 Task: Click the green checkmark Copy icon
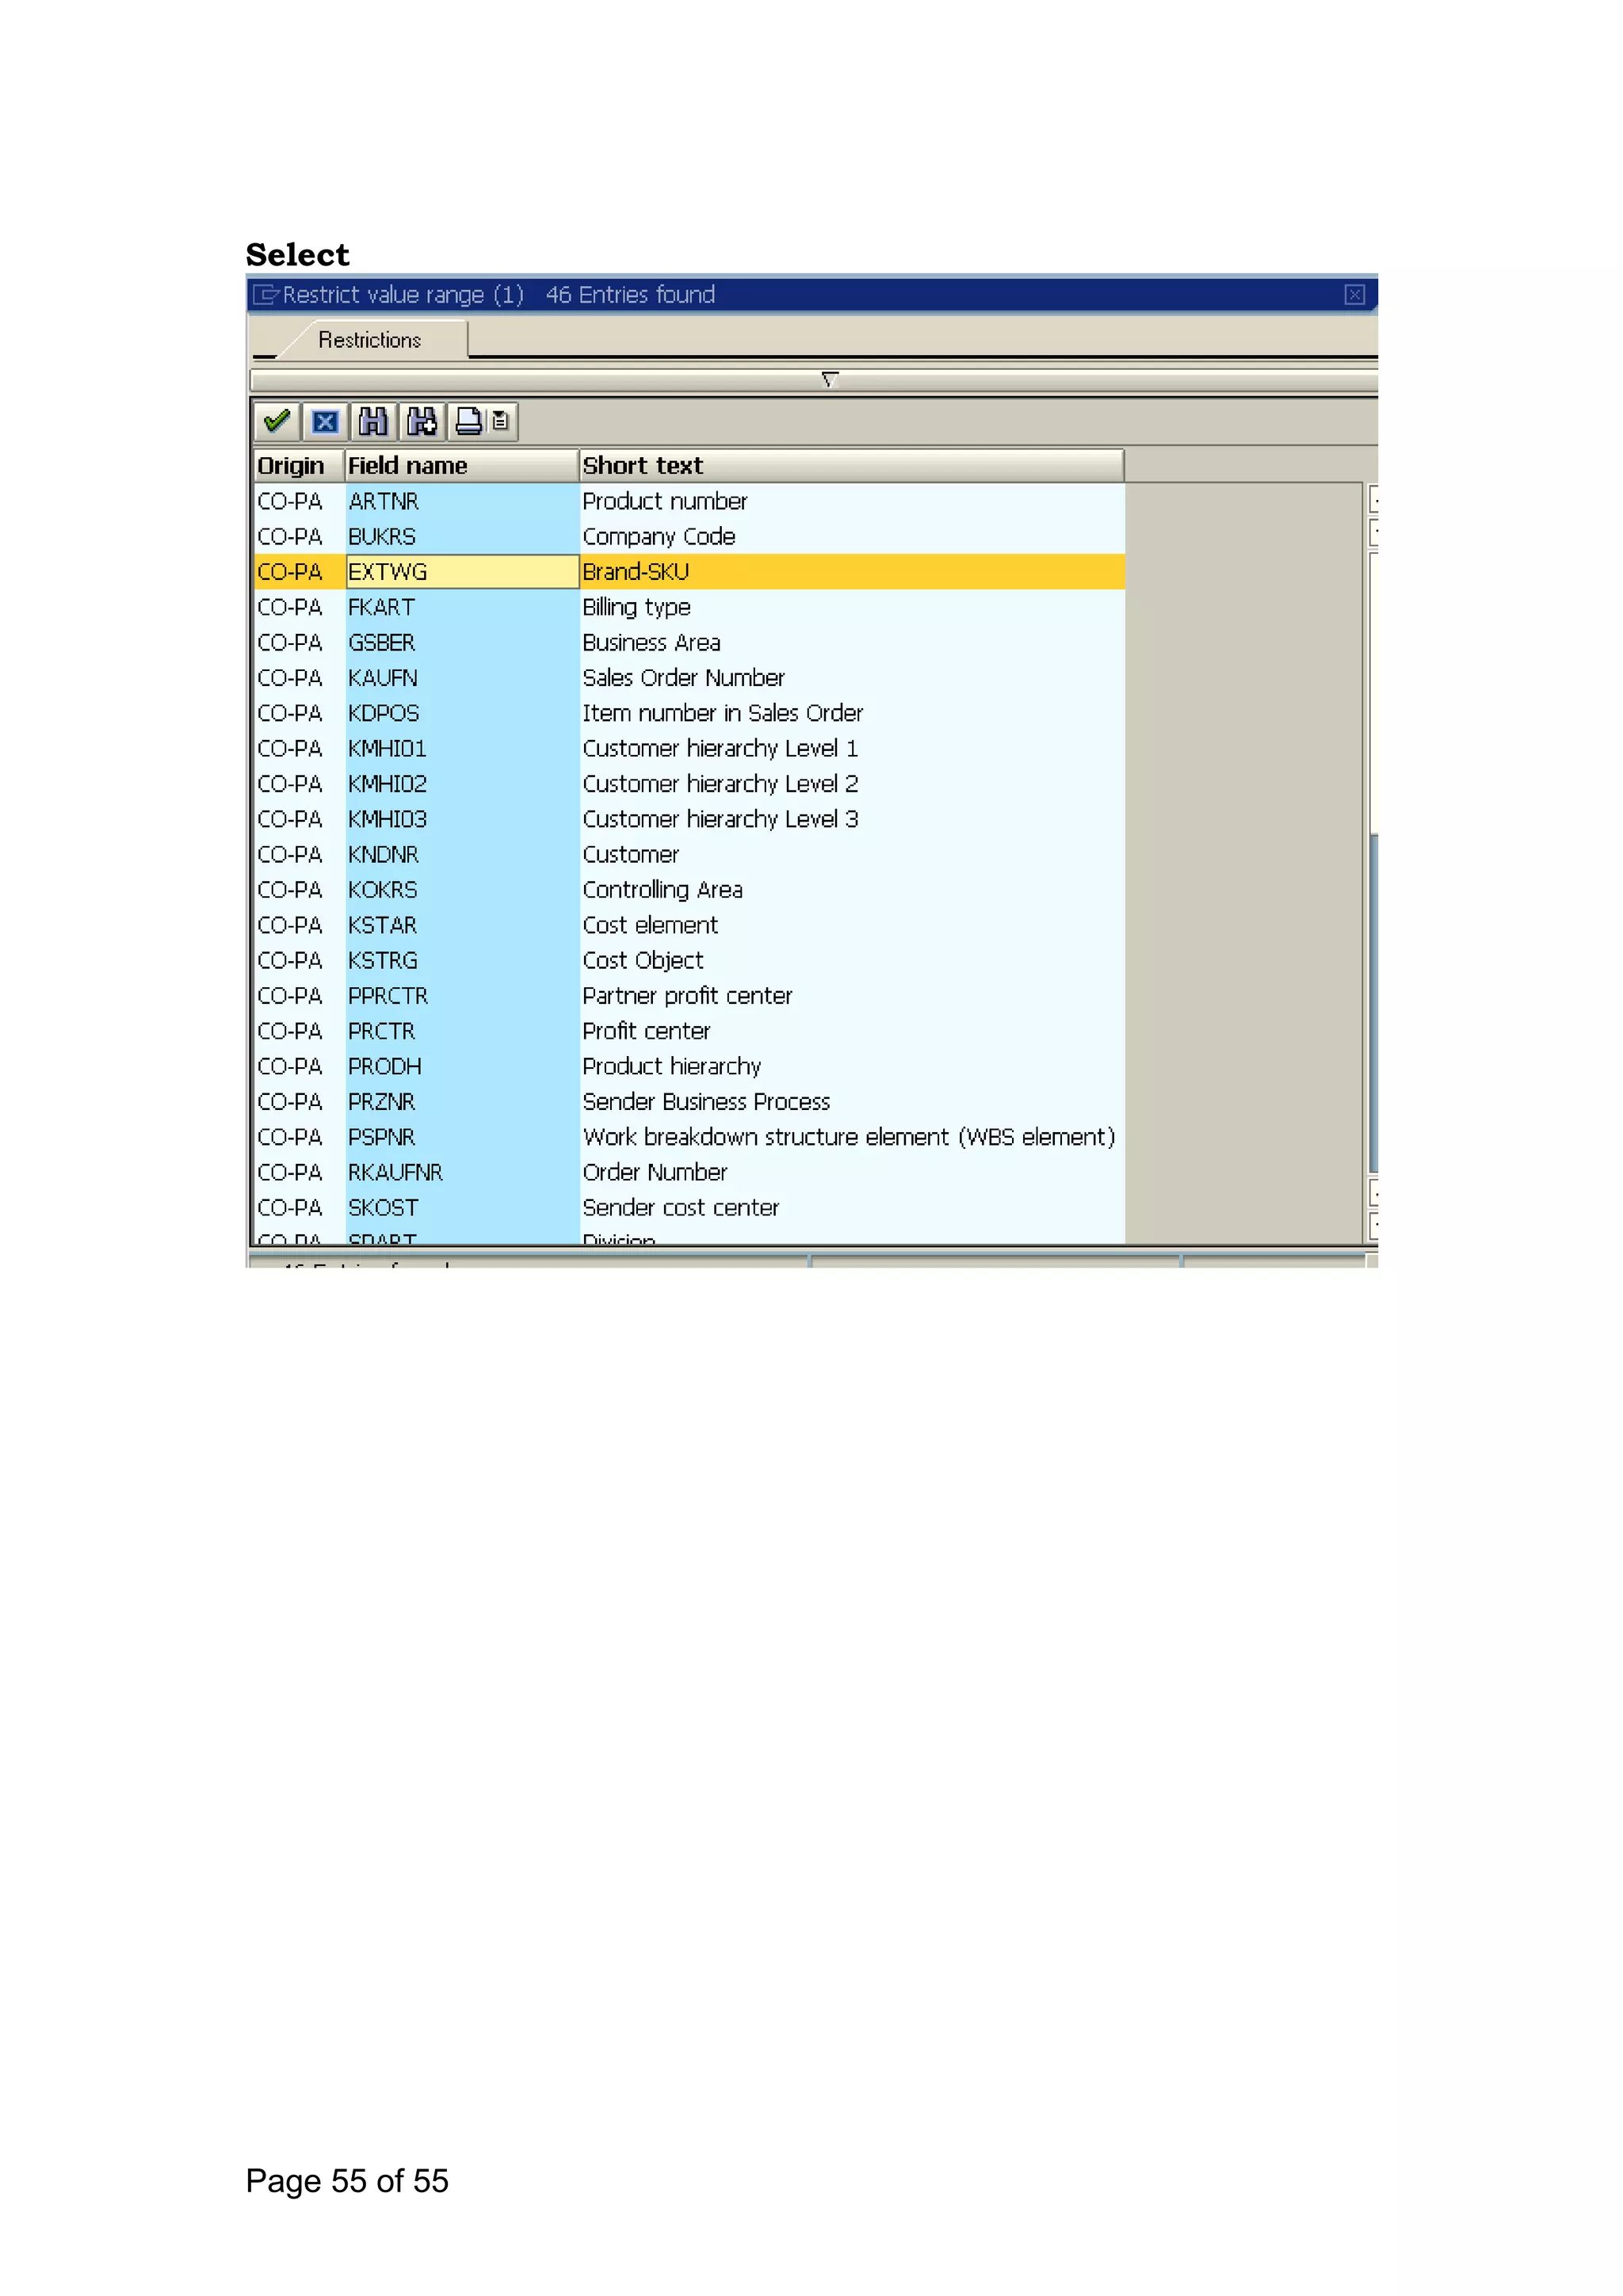276,421
